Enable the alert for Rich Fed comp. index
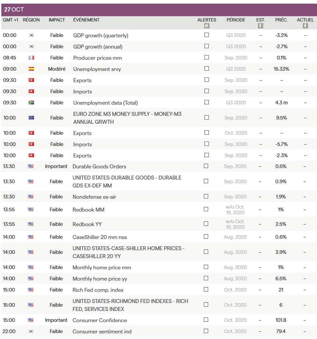This screenshot has height=339, width=317. click(206, 289)
